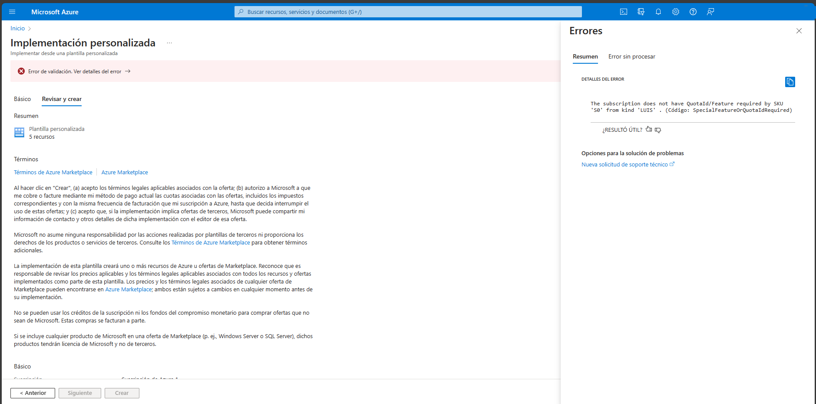Switch to the Básico tab
This screenshot has width=816, height=404.
click(22, 99)
